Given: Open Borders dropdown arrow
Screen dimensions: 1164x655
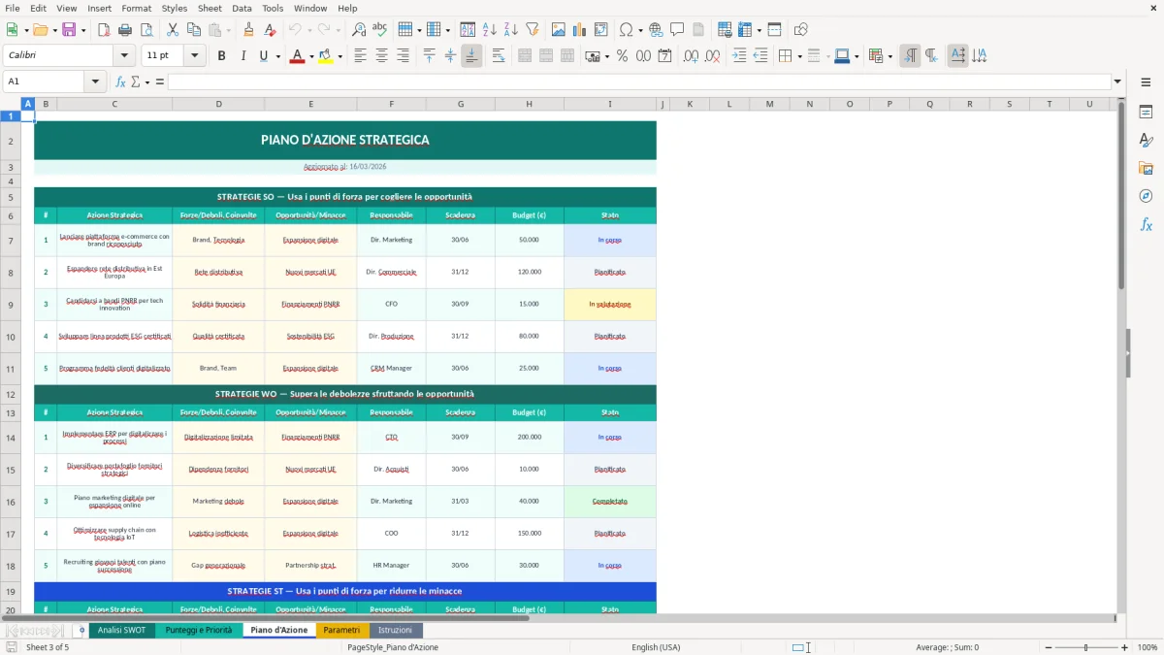Looking at the screenshot, I should (x=801, y=56).
